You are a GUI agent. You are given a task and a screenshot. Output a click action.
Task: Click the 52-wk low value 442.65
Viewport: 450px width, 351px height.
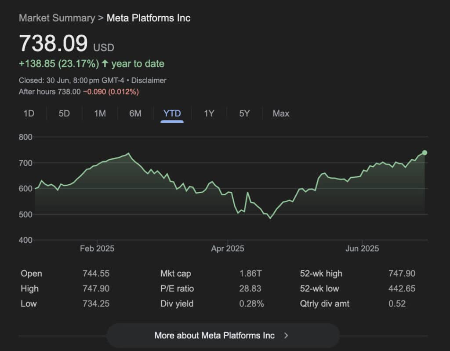402,289
